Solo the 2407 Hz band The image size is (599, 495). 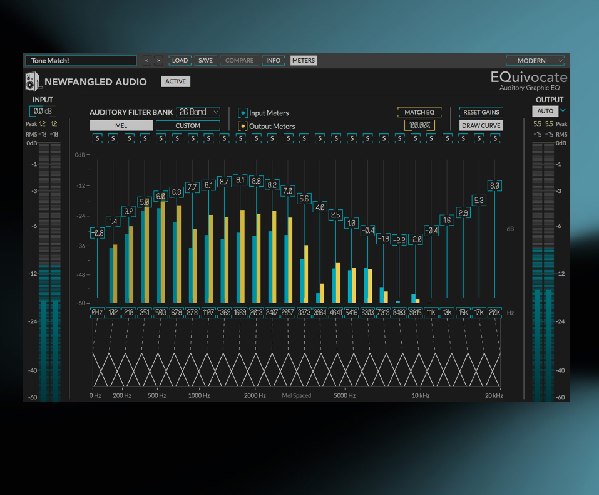[272, 138]
